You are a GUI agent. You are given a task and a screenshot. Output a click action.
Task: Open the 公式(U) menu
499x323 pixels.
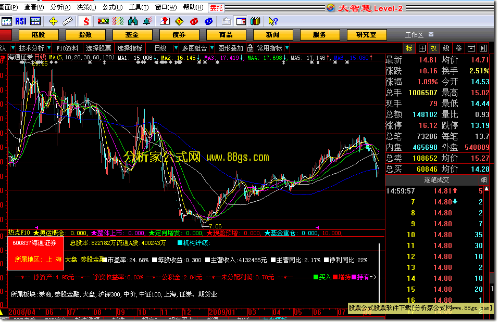(113, 7)
